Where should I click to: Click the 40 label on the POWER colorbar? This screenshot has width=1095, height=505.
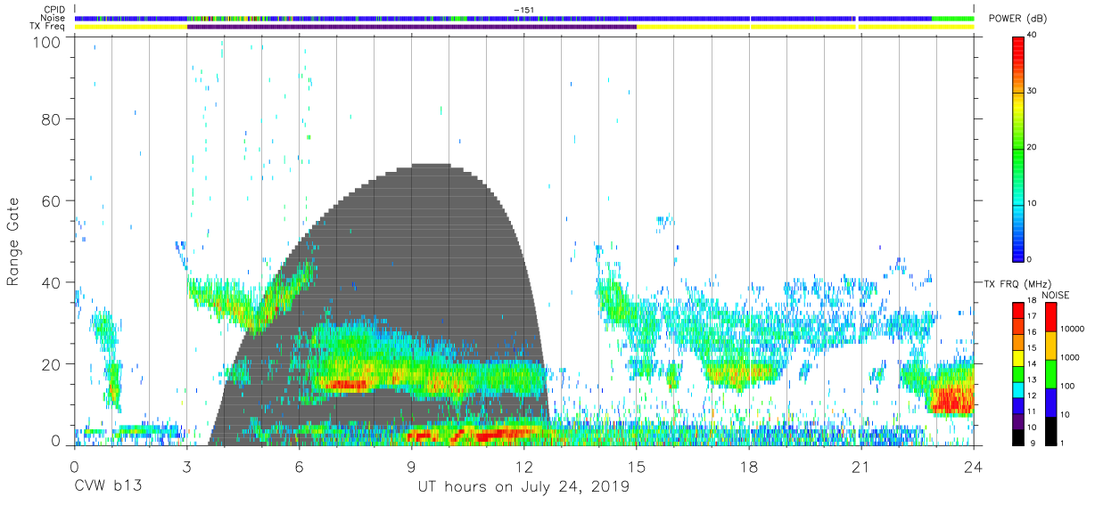coord(1032,35)
